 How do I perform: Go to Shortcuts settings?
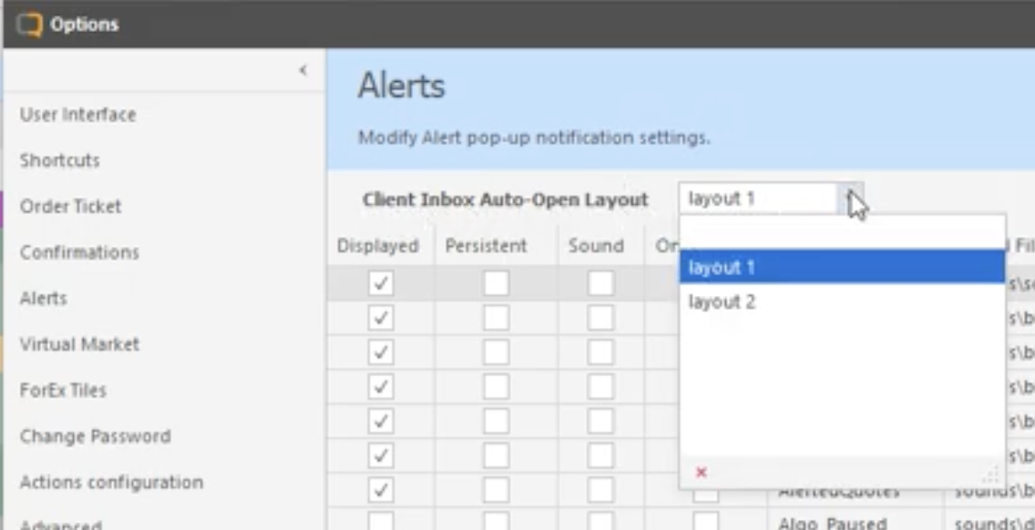pos(59,160)
